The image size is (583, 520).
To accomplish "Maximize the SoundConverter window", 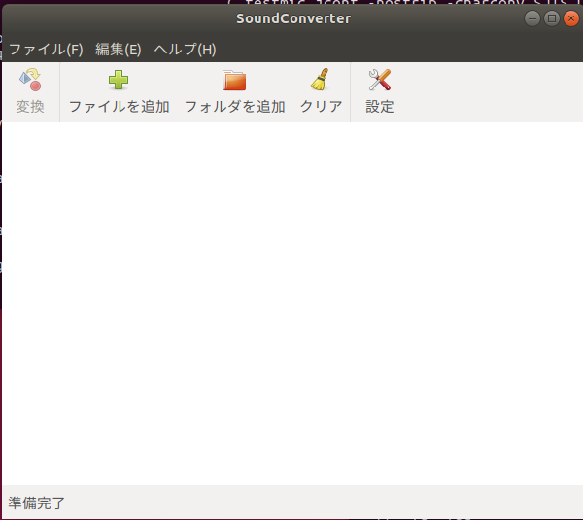I will coord(552,18).
